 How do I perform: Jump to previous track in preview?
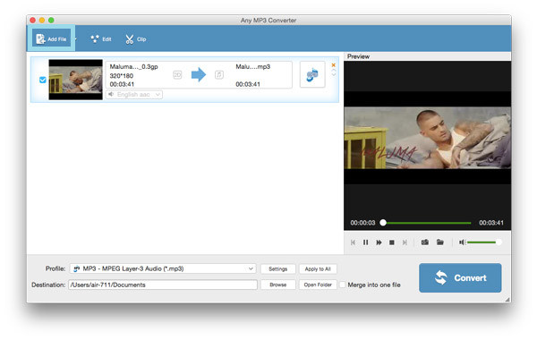click(x=353, y=242)
